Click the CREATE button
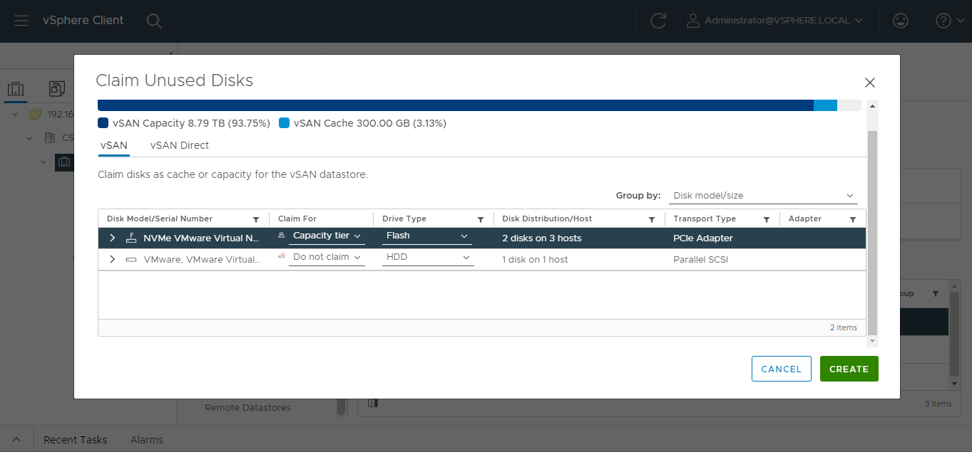The width and height of the screenshot is (972, 452). [x=849, y=369]
